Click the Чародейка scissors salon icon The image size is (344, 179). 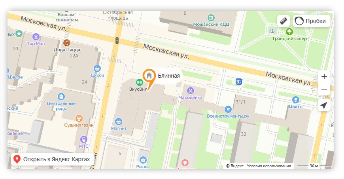click(x=191, y=90)
